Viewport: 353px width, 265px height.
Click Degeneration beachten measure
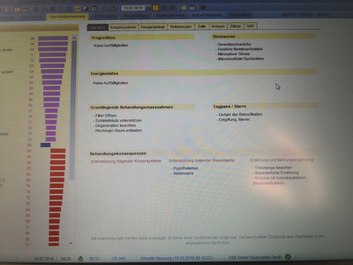coord(115,125)
